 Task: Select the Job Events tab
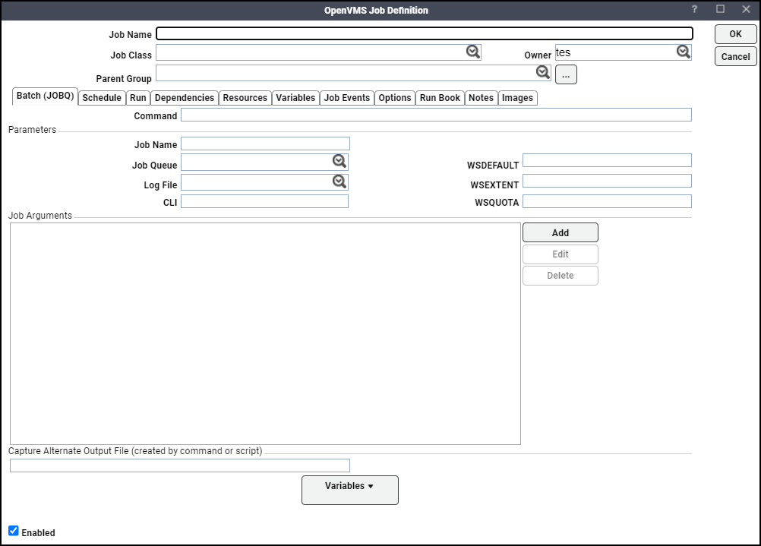click(x=346, y=98)
